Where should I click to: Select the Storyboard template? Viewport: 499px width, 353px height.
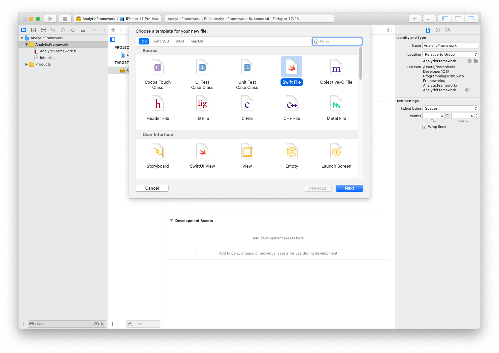[158, 156]
